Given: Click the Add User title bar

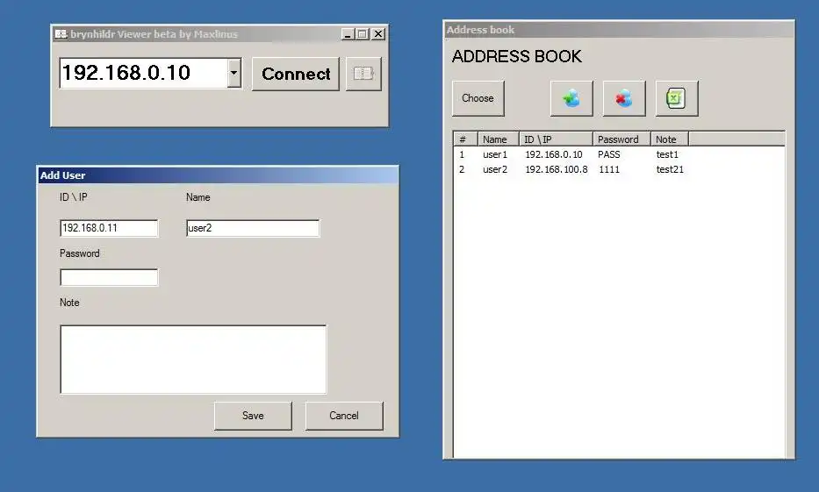Looking at the screenshot, I should click(x=218, y=175).
